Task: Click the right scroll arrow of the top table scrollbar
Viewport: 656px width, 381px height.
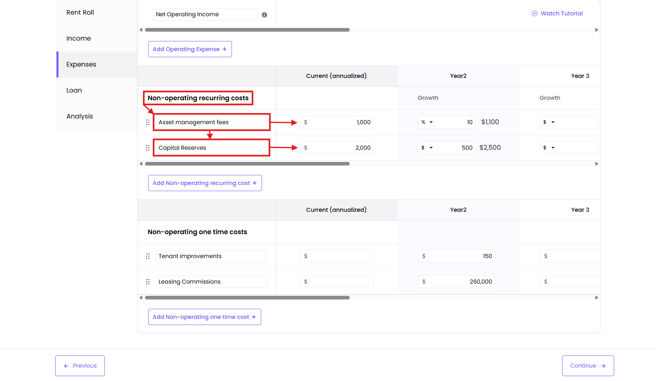Action: [596, 30]
